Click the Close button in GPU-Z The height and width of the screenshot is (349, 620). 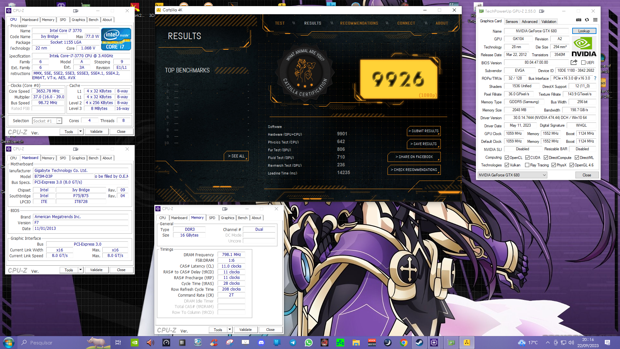[x=587, y=175]
